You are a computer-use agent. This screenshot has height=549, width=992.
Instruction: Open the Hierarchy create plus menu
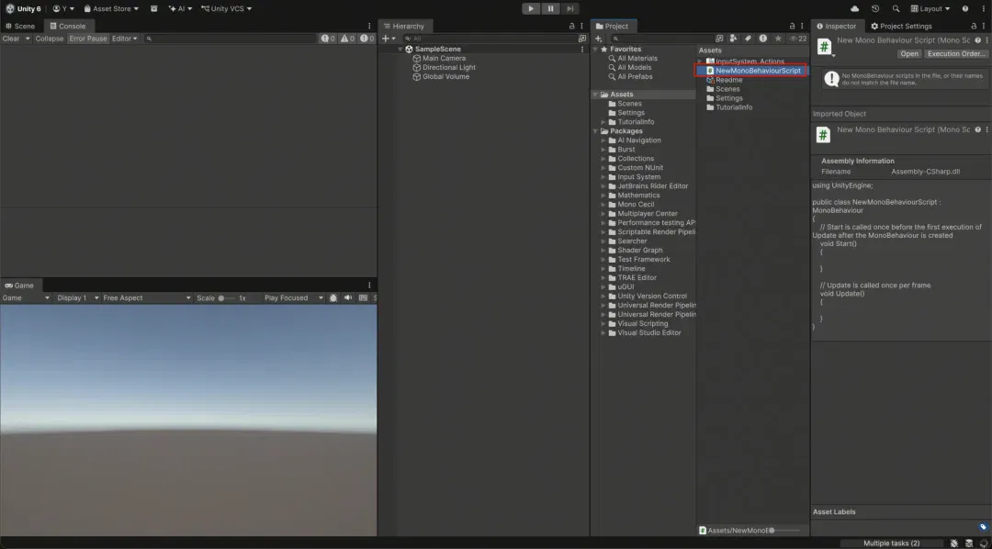(x=388, y=39)
